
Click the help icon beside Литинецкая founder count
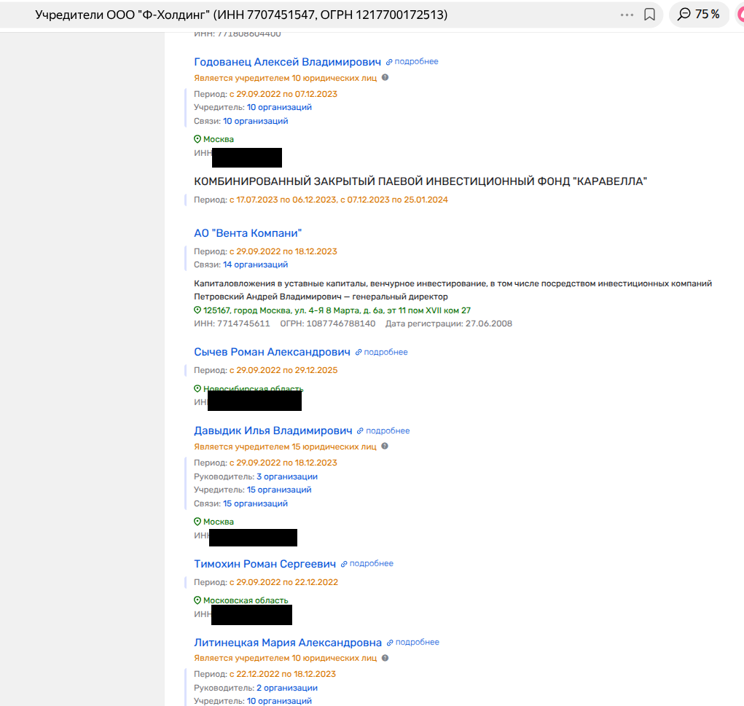tap(385, 657)
